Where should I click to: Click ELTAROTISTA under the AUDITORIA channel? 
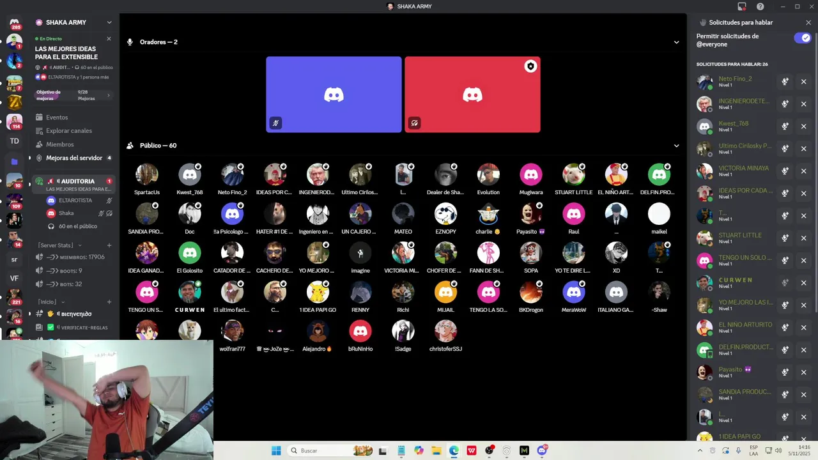click(80, 201)
